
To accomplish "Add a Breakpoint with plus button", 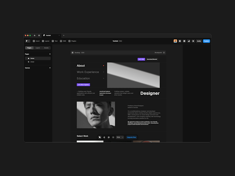I will click(x=164, y=53).
